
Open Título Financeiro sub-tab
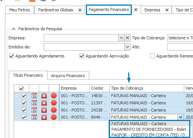[28, 75]
